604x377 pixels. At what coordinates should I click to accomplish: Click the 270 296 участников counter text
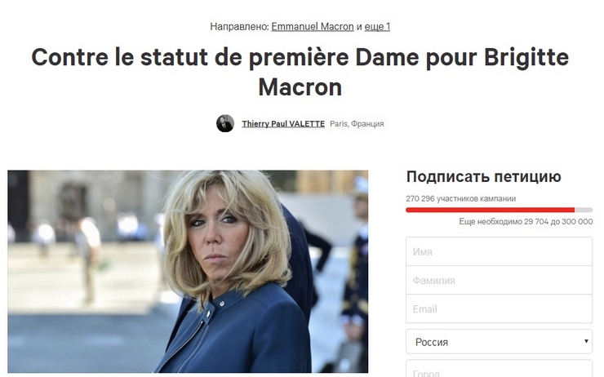(x=460, y=199)
